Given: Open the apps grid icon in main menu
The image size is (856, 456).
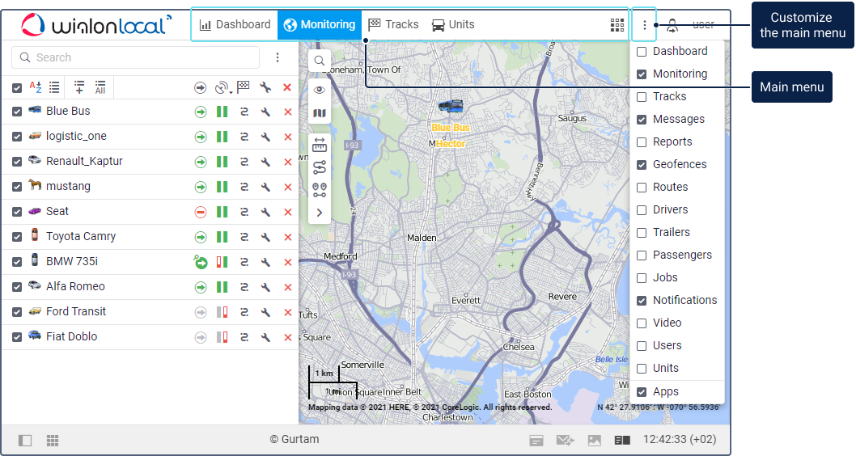Looking at the screenshot, I should pyautogui.click(x=617, y=25).
